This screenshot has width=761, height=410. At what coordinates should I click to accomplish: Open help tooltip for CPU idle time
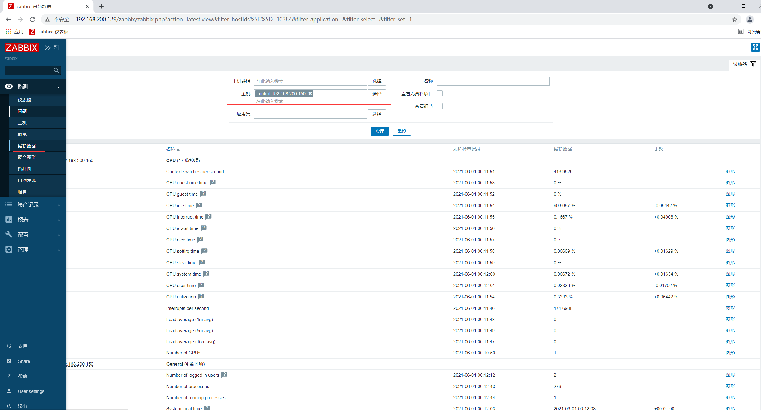pyautogui.click(x=199, y=205)
